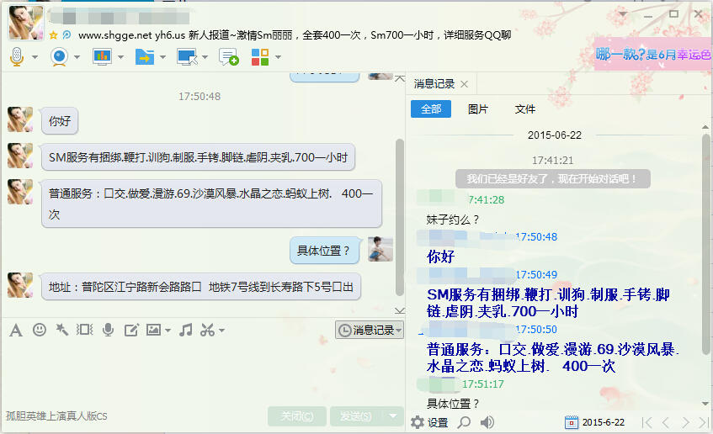Click the voice message microphone icon
The width and height of the screenshot is (713, 434).
(x=108, y=330)
